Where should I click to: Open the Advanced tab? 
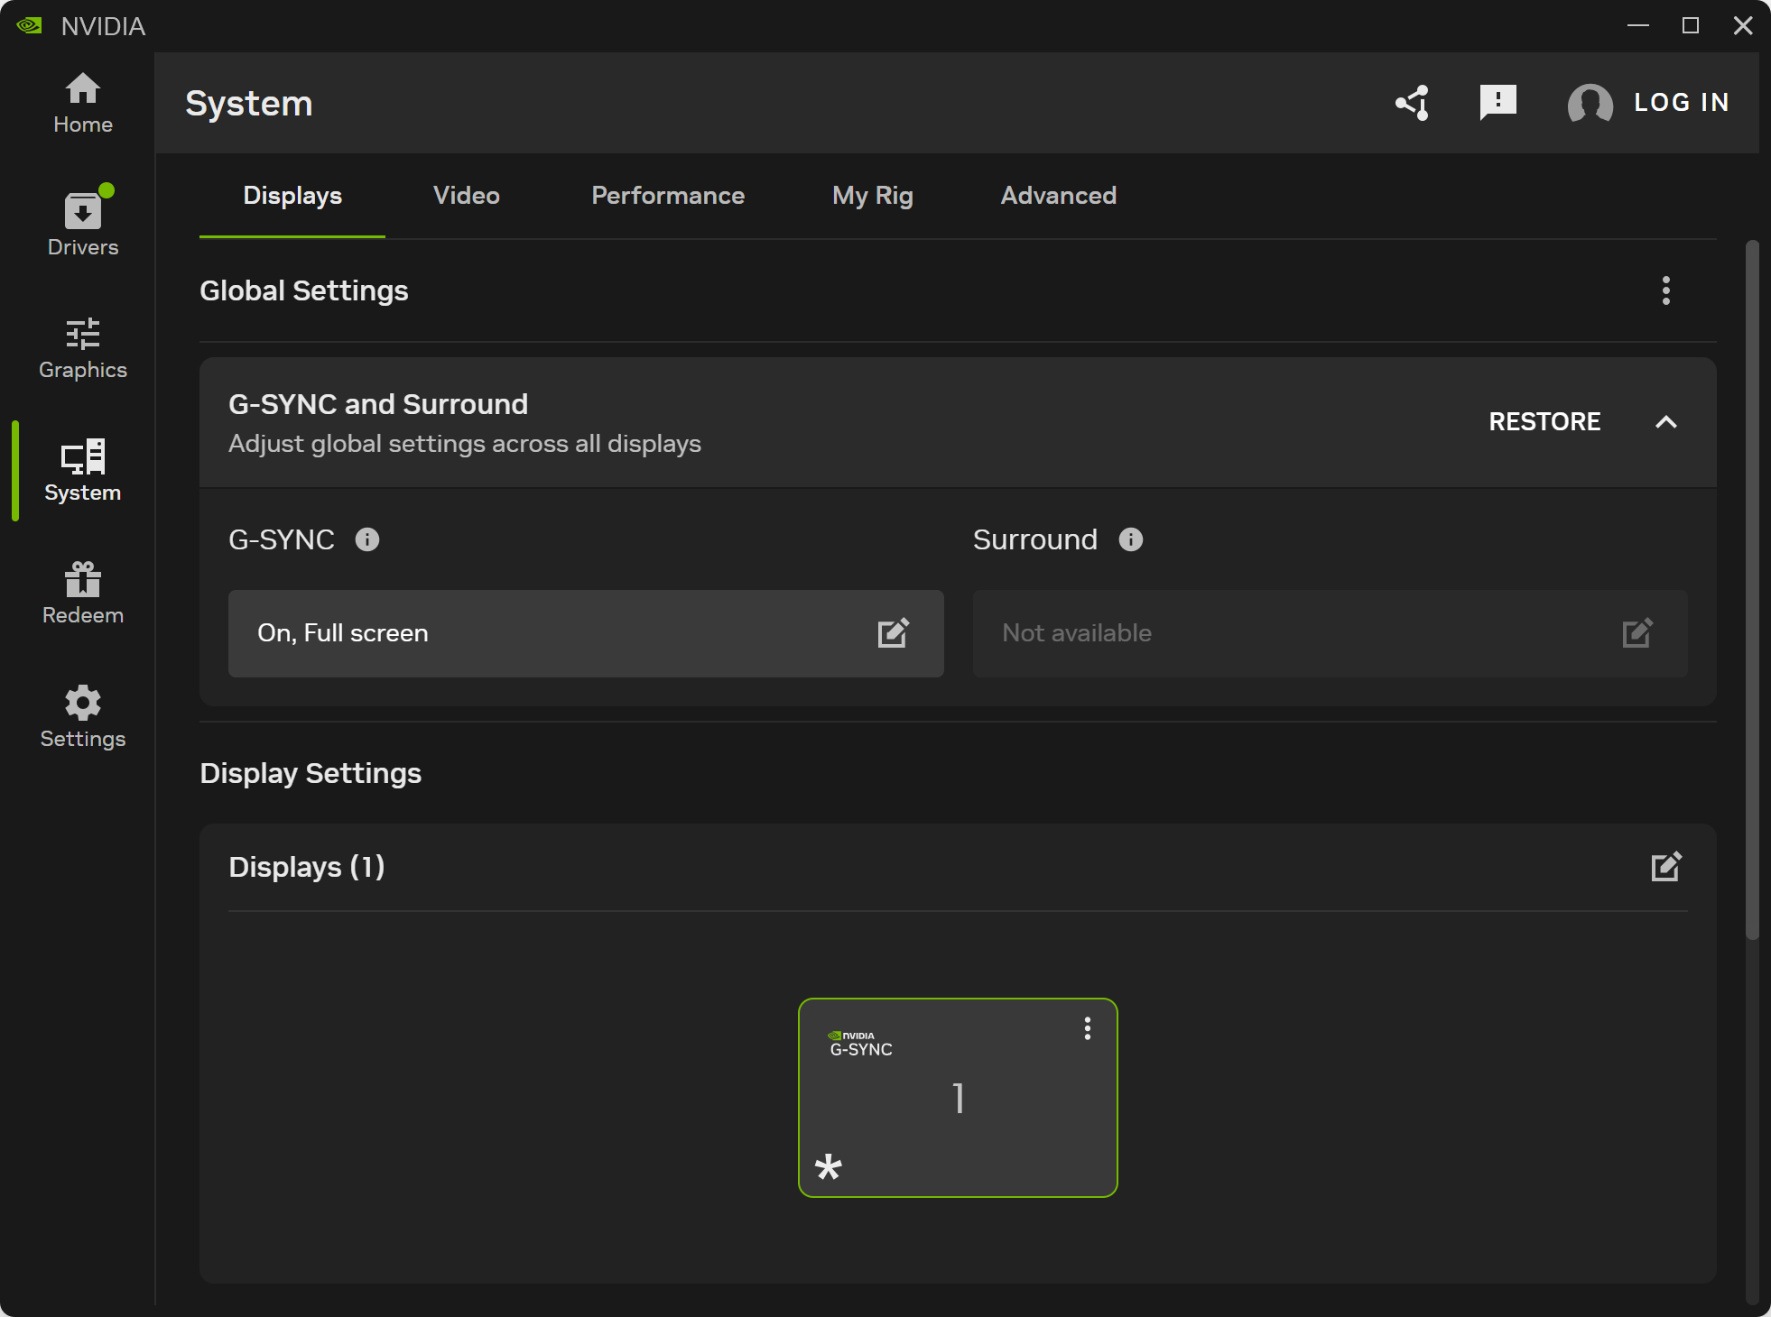pyautogui.click(x=1059, y=196)
